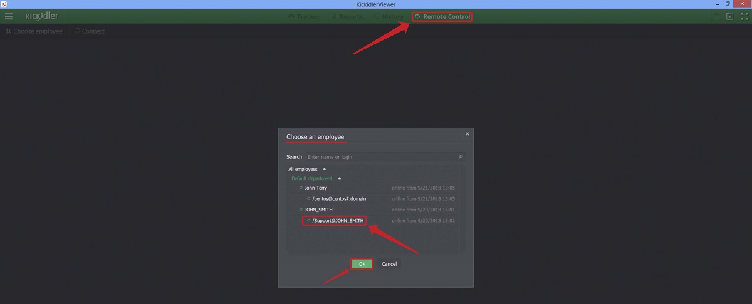Switch to the History tab
752x304 pixels.
(389, 16)
